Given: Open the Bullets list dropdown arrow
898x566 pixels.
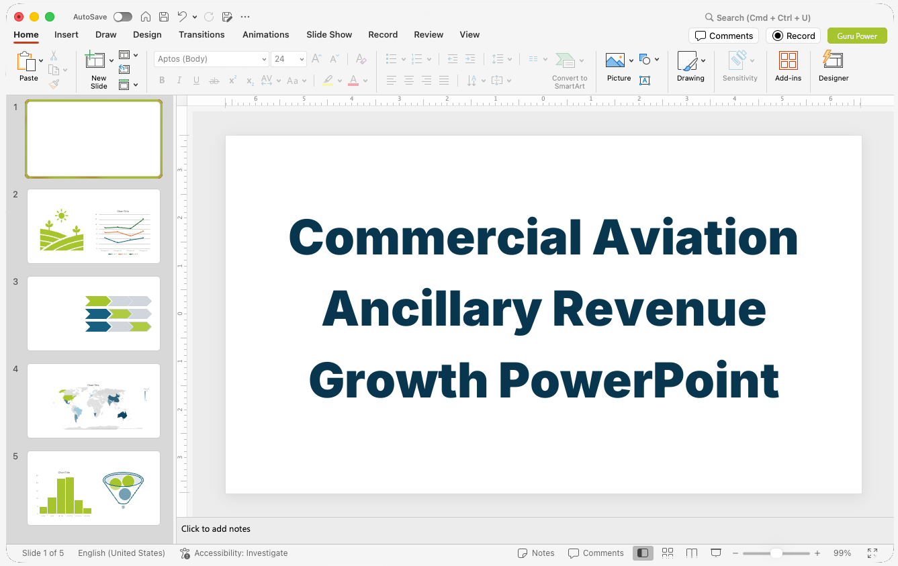Looking at the screenshot, I should coord(403,59).
